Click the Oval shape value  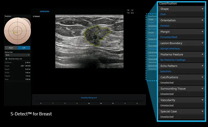pyautogui.click(x=163, y=14)
